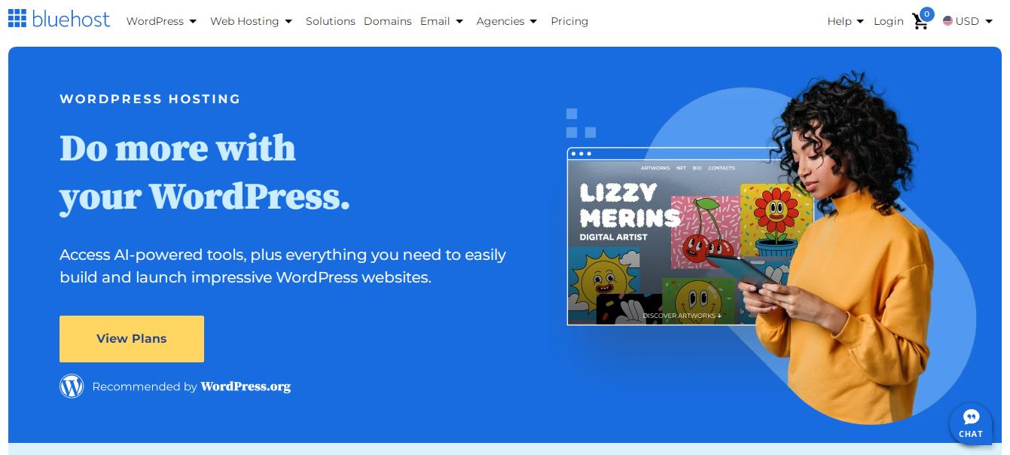Follow the WordPress.org recommendation link

tap(246, 386)
